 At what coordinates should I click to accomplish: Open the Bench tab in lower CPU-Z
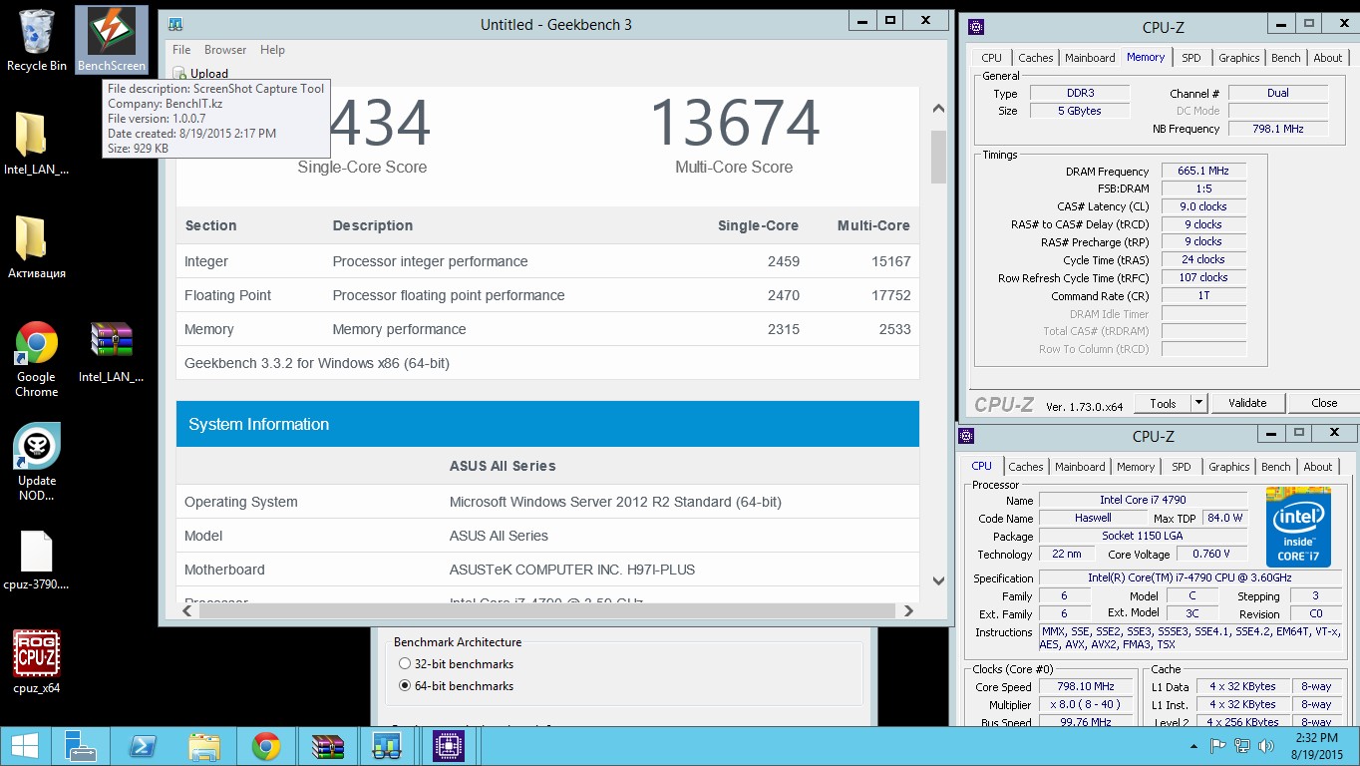1276,467
